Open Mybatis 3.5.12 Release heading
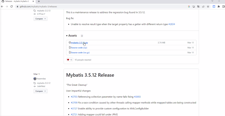Screen dimensions: 225x116 pos(90,75)
